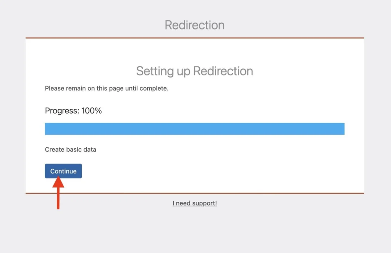Viewport: 391px width, 253px height.
Task: Click the 'Please remain on this page' notice
Action: (107, 88)
